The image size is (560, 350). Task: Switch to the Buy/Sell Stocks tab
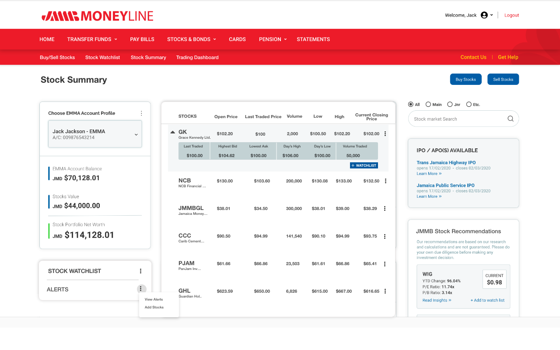coord(57,57)
